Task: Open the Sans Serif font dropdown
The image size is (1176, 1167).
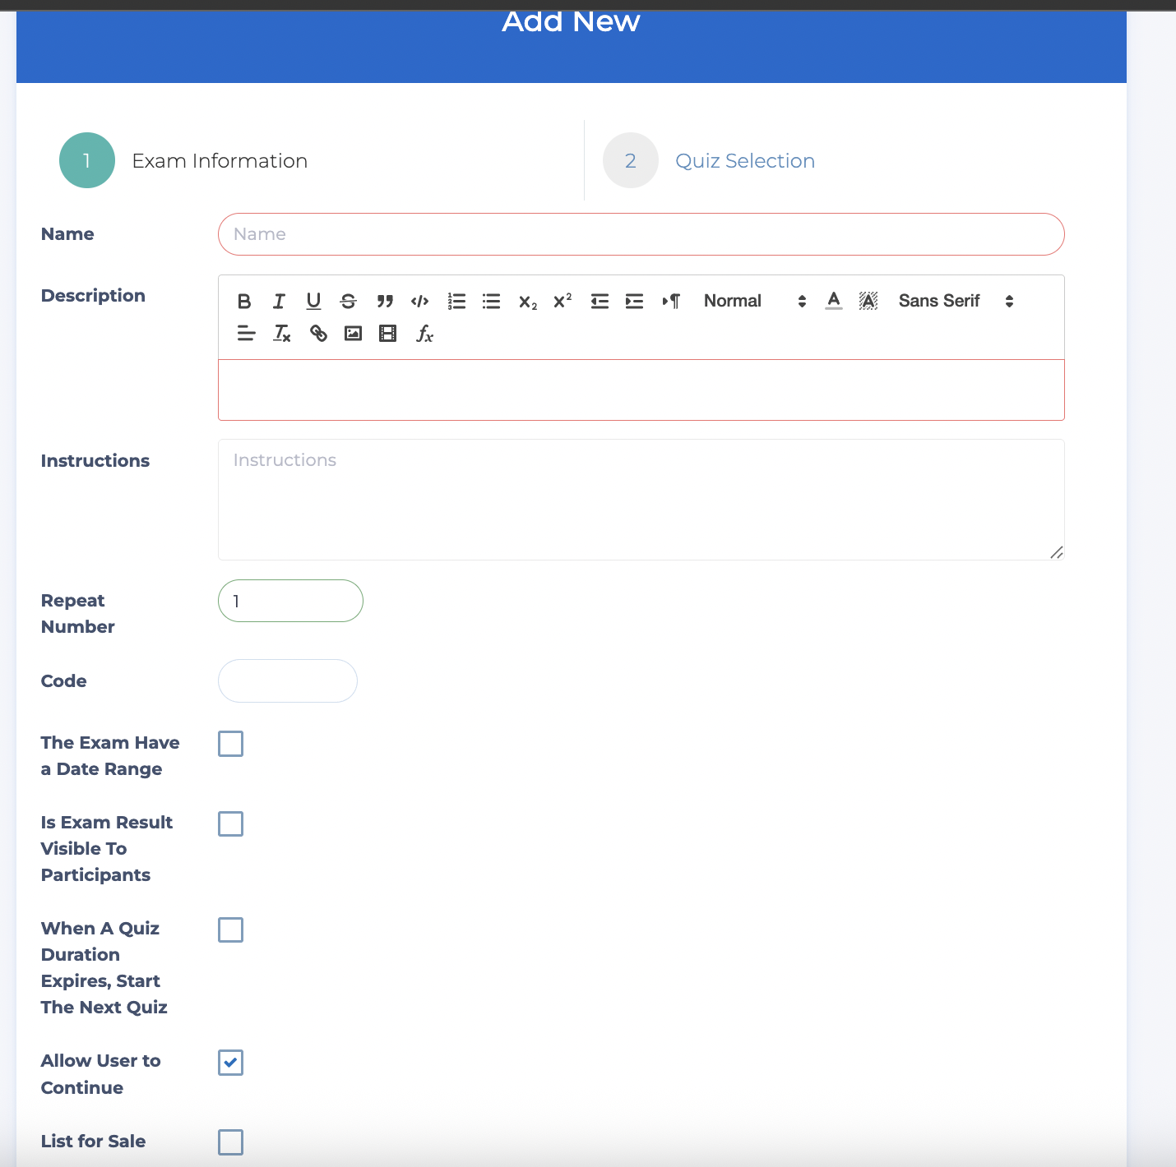Action: pos(955,302)
